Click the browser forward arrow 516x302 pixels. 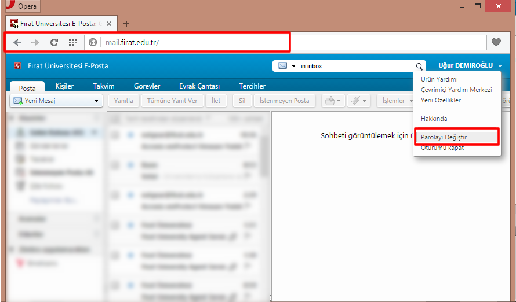pyautogui.click(x=35, y=42)
